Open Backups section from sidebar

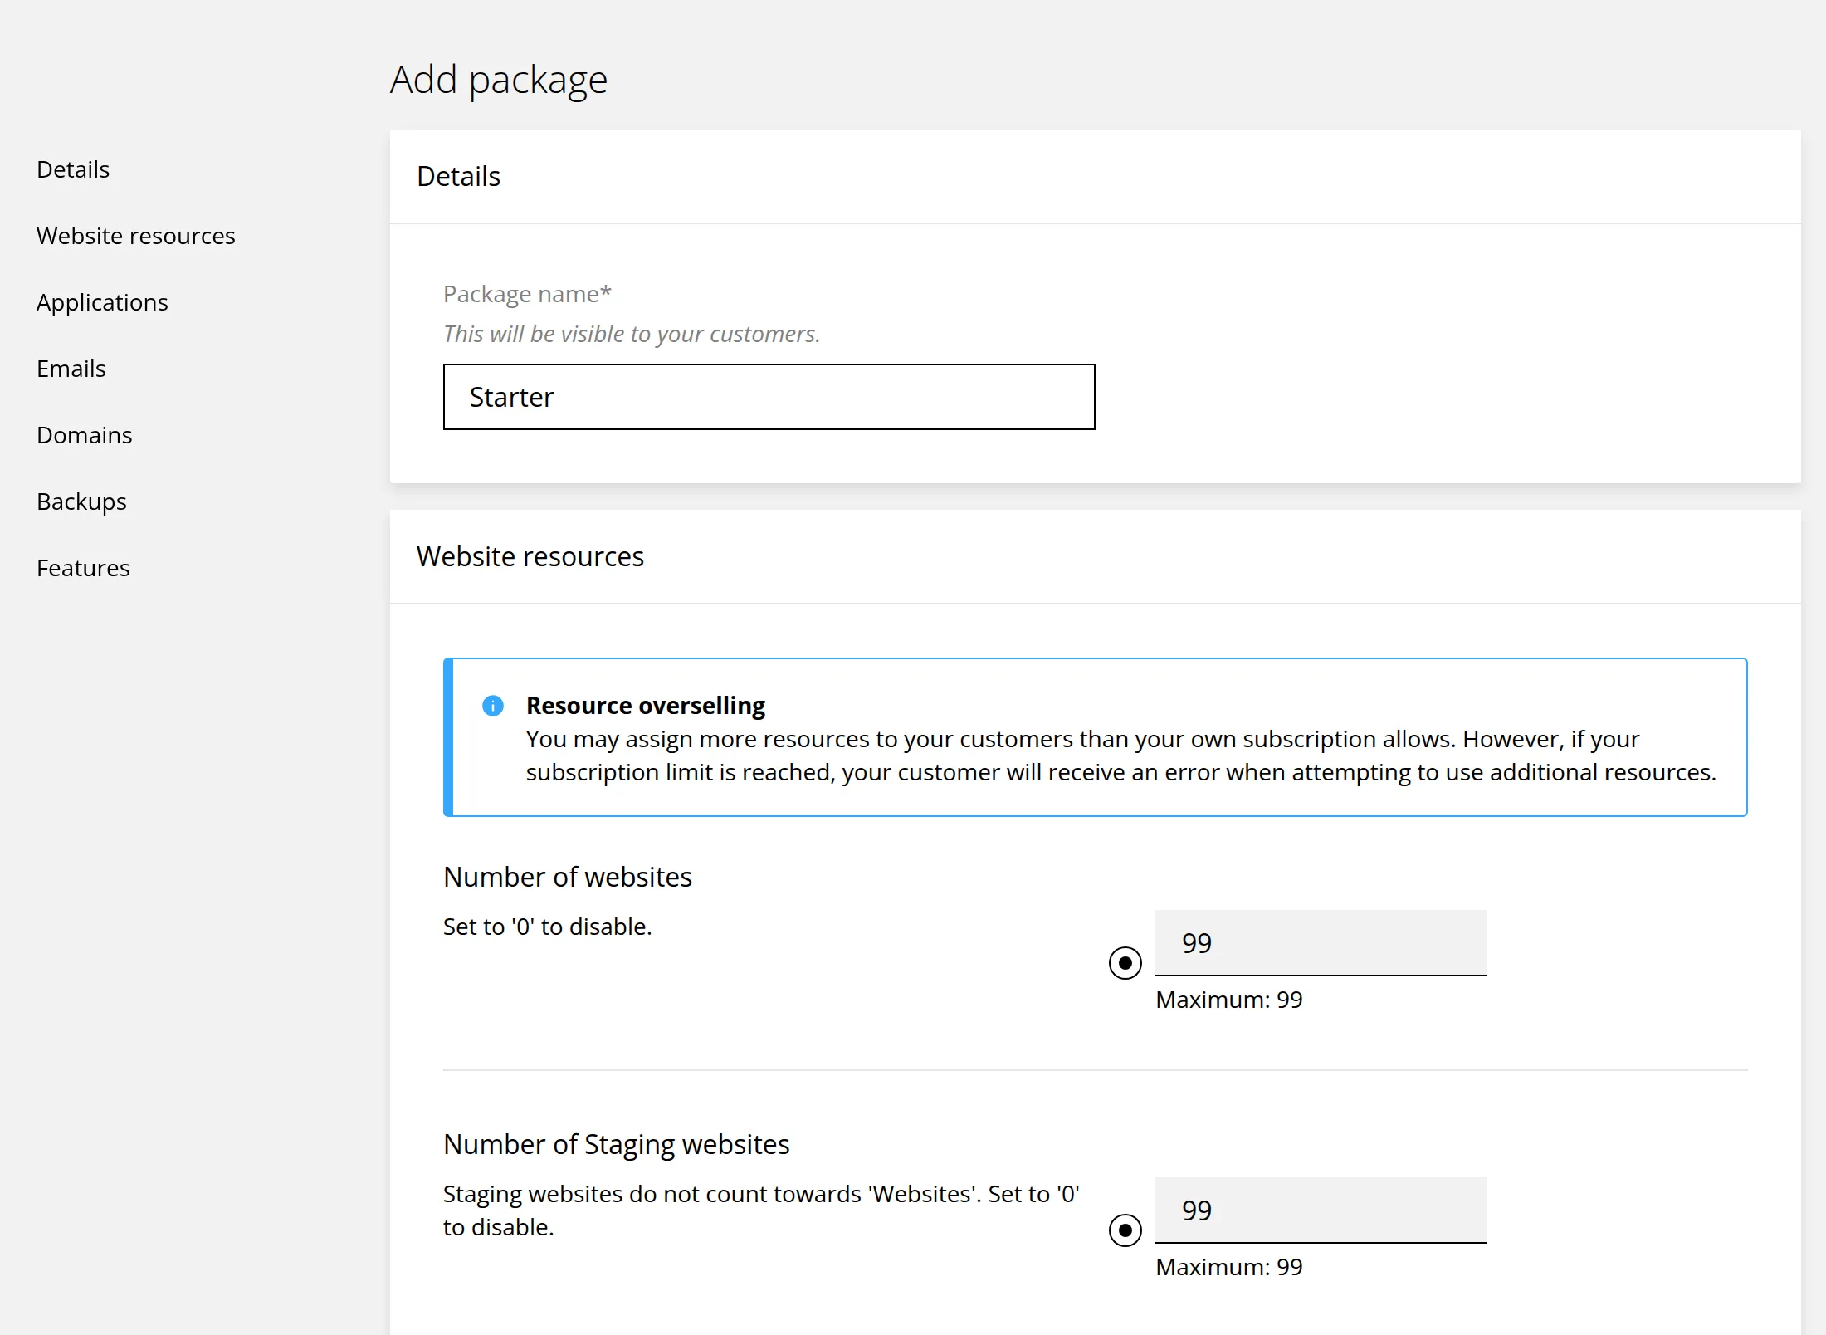(81, 501)
